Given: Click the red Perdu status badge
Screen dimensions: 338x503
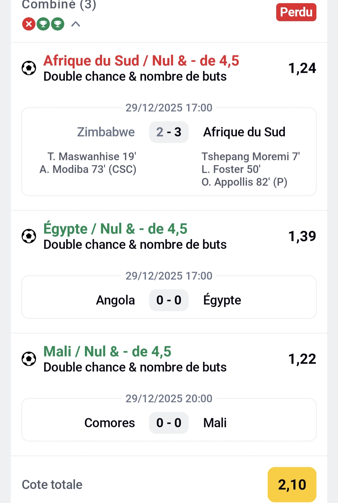Looking at the screenshot, I should [296, 12].
